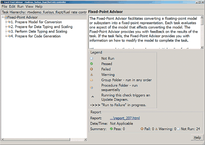Expand the Perform Data Typing and Scaling folder

tap(6, 31)
